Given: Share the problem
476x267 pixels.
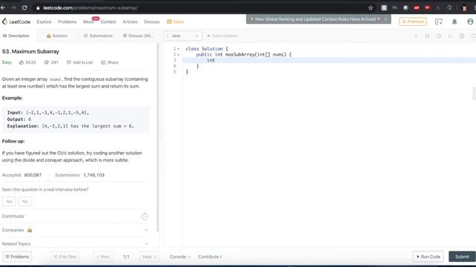Looking at the screenshot, I should click(x=109, y=62).
